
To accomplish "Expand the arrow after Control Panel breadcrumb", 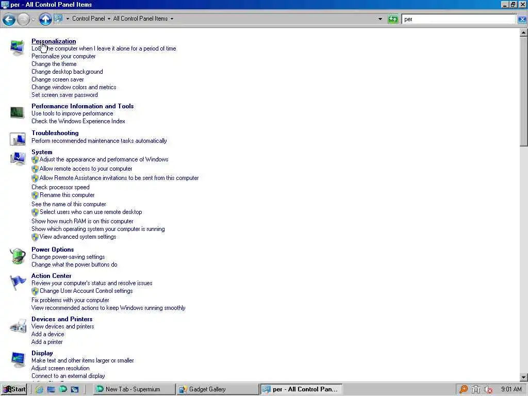I will (x=109, y=19).
